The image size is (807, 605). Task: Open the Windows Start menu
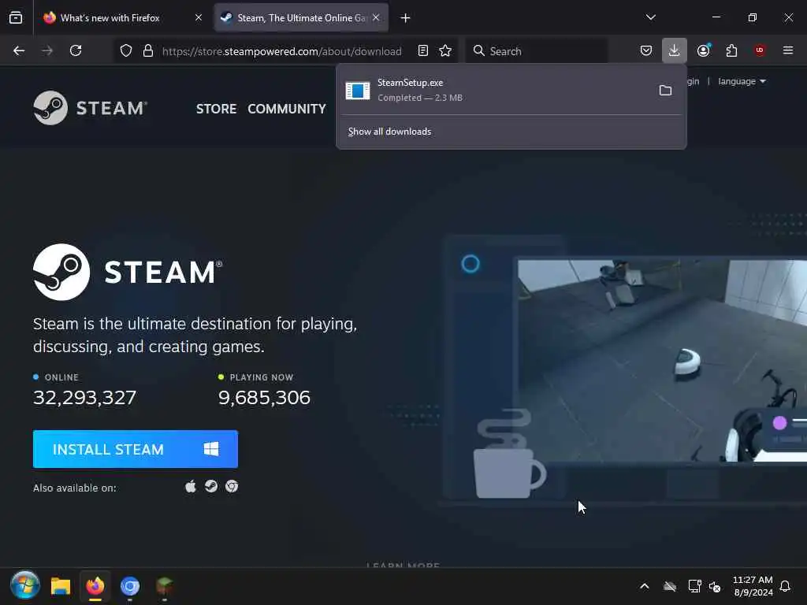tap(24, 585)
